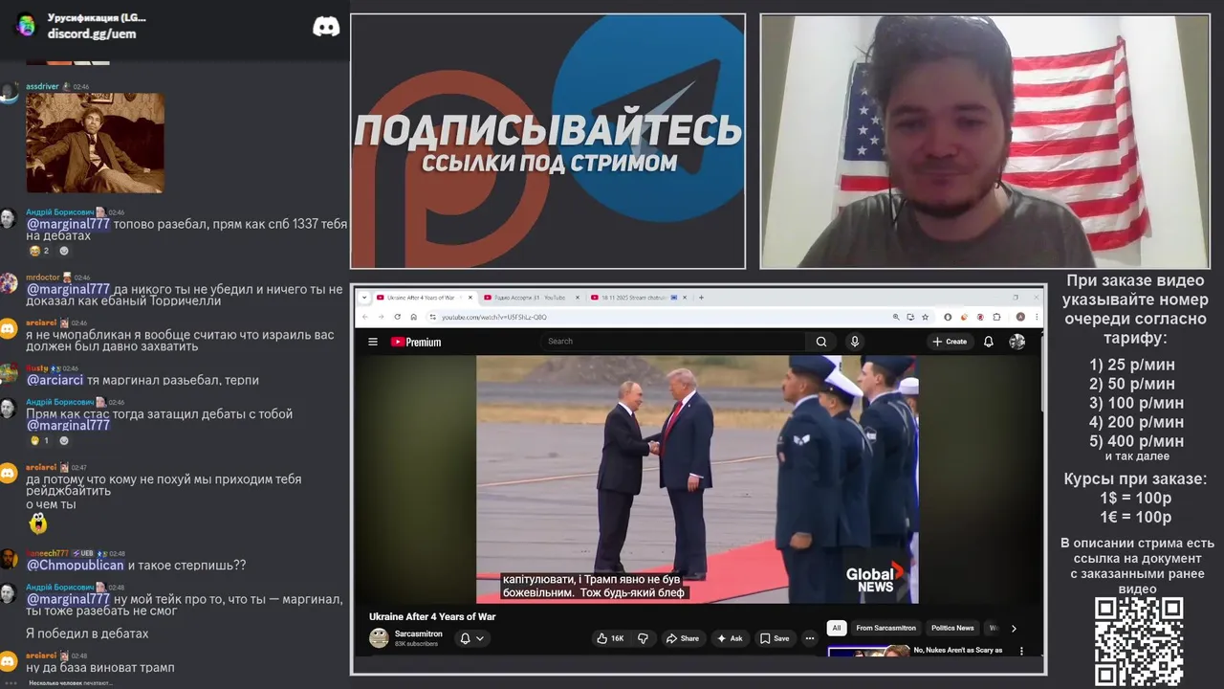The height and width of the screenshot is (689, 1224).
Task: Click the browser back arrow
Action: 364,317
